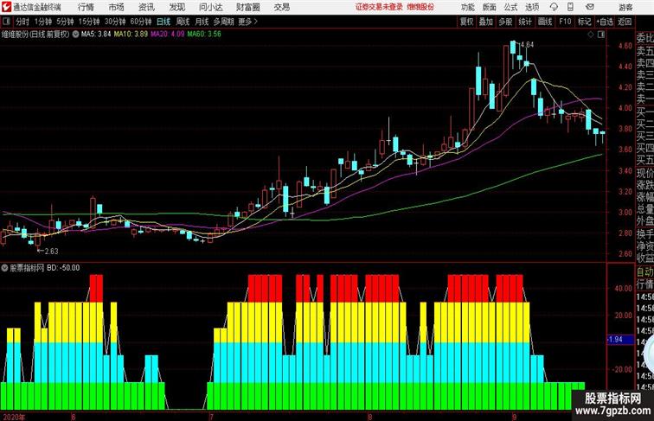Click the 叠加 overlay button
The height and width of the screenshot is (421, 654).
(x=486, y=22)
